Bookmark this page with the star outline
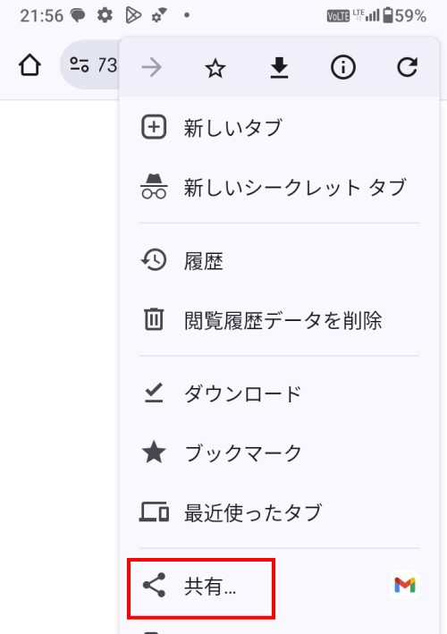The image size is (447, 634). pos(215,68)
